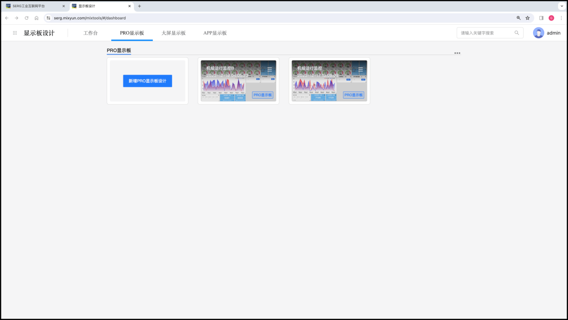Click the search magnifier icon
This screenshot has height=320, width=568.
click(516, 33)
